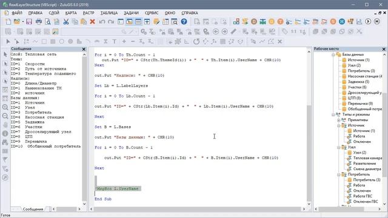Select Перемычка (9) tree item
The image size is (388, 218).
(360, 104)
